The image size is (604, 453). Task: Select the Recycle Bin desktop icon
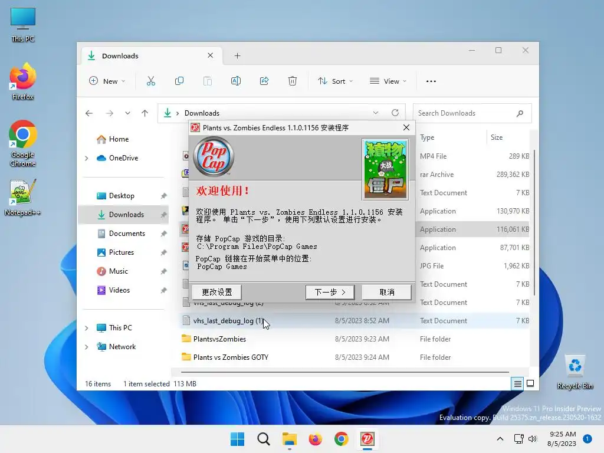coord(575,372)
